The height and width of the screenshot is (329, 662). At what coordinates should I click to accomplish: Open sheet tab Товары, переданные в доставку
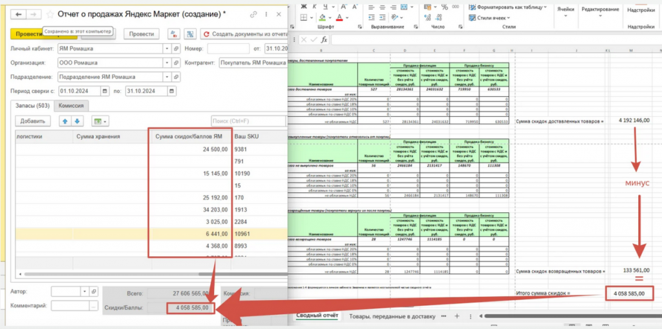(392, 316)
